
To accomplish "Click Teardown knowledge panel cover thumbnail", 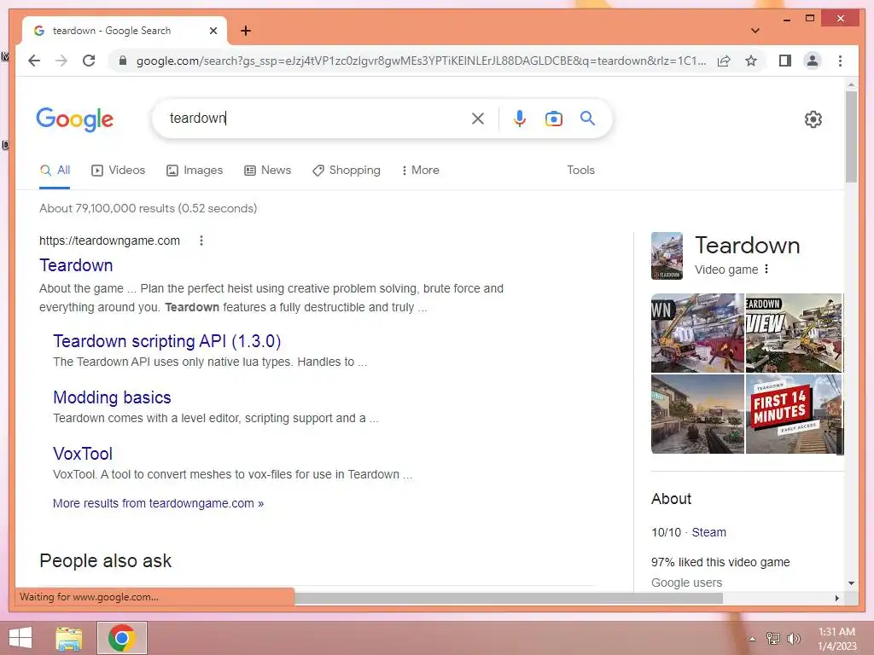I will (667, 256).
